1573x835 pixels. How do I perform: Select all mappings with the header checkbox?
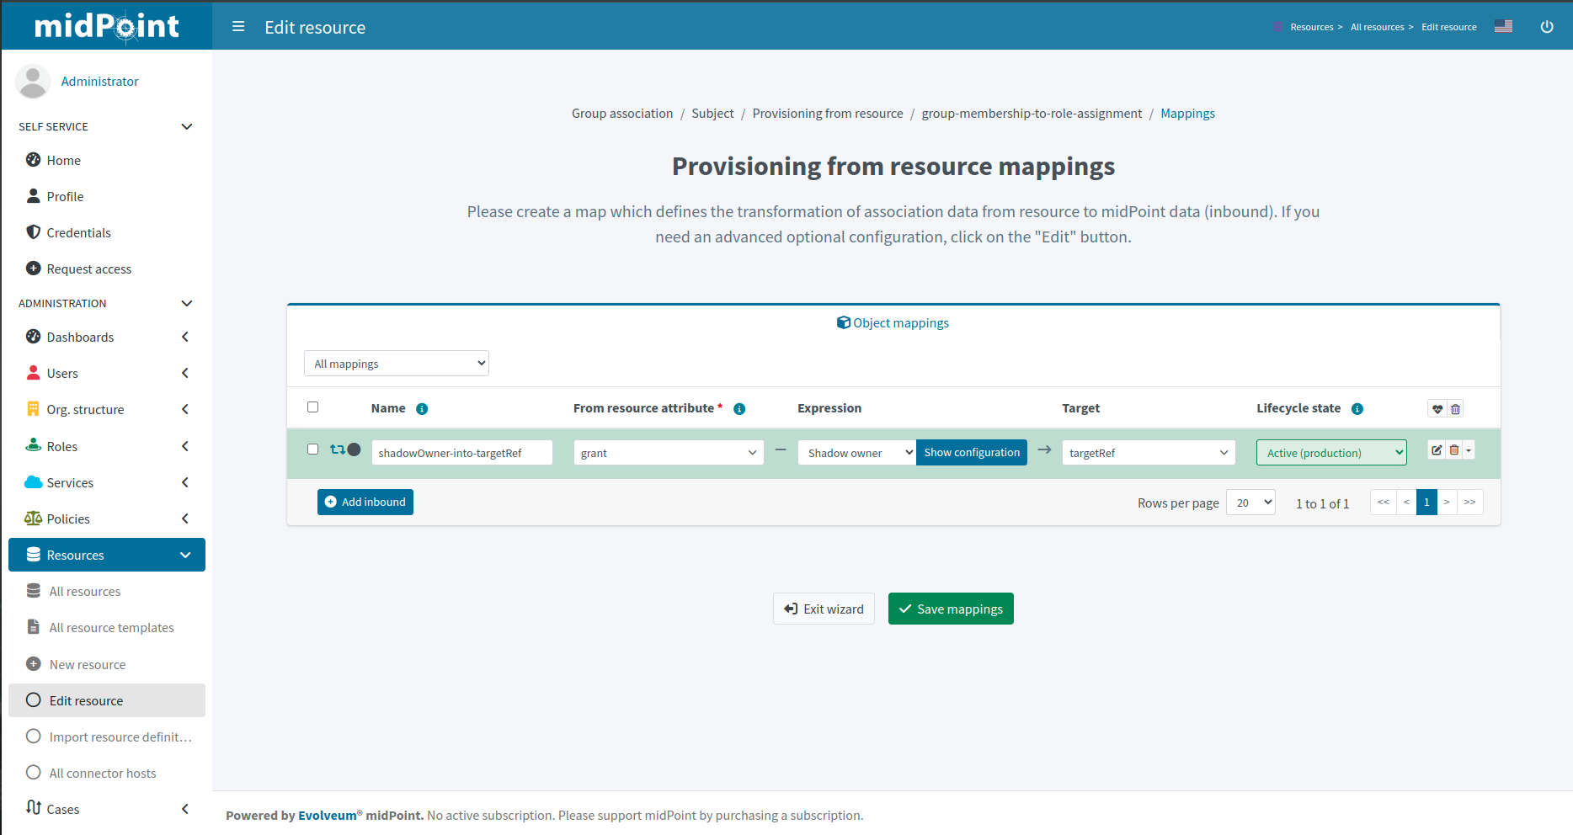[x=312, y=407]
